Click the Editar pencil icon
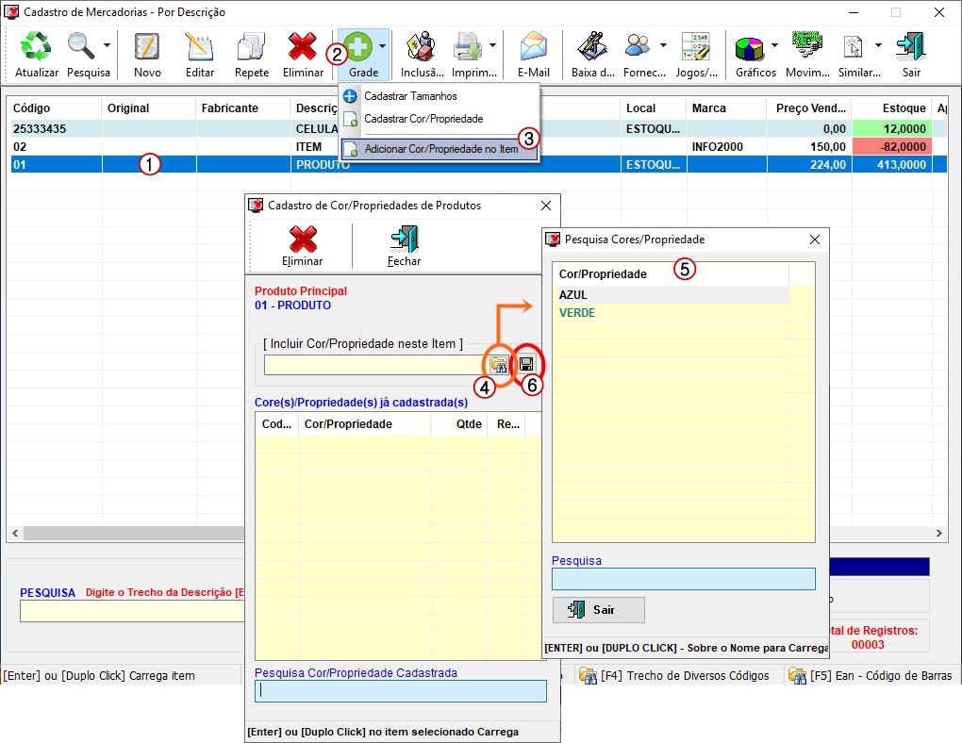The height and width of the screenshot is (743, 962). [x=200, y=47]
